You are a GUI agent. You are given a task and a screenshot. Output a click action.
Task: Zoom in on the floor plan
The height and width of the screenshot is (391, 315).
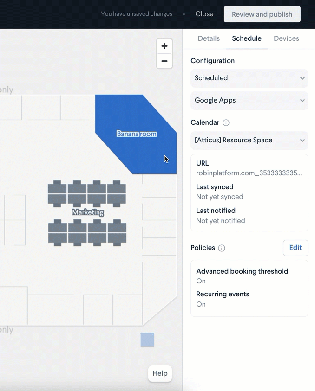[x=164, y=45]
